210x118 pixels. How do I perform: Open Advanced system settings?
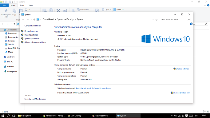click(35, 42)
